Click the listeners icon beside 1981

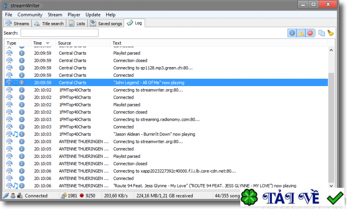coord(64,196)
